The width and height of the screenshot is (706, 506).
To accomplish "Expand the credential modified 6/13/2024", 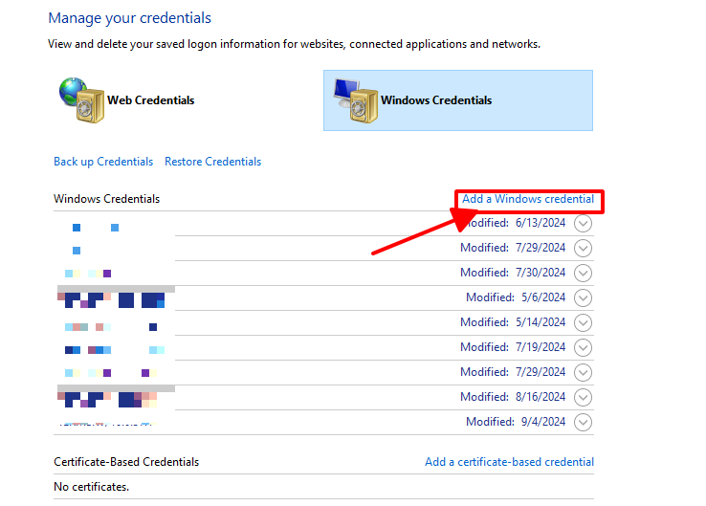I will tap(583, 223).
